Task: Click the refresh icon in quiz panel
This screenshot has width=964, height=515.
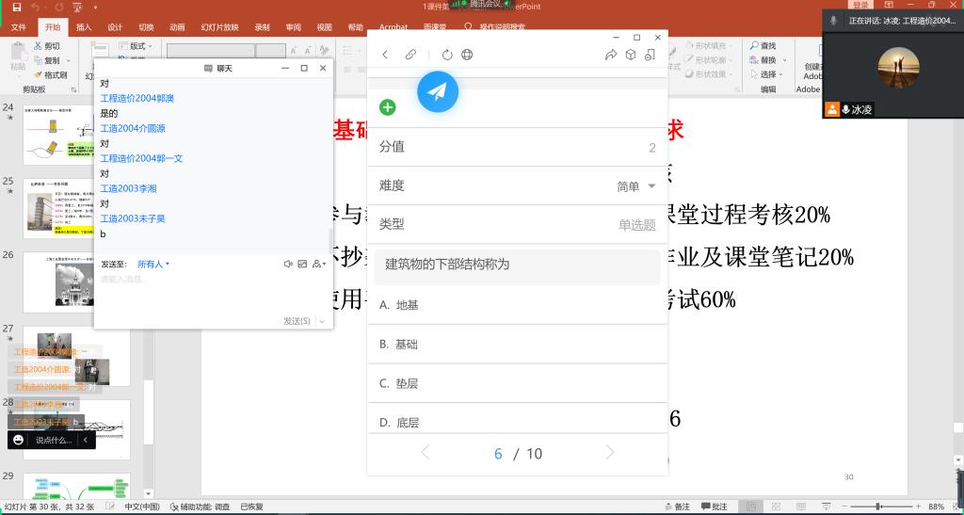Action: (447, 55)
